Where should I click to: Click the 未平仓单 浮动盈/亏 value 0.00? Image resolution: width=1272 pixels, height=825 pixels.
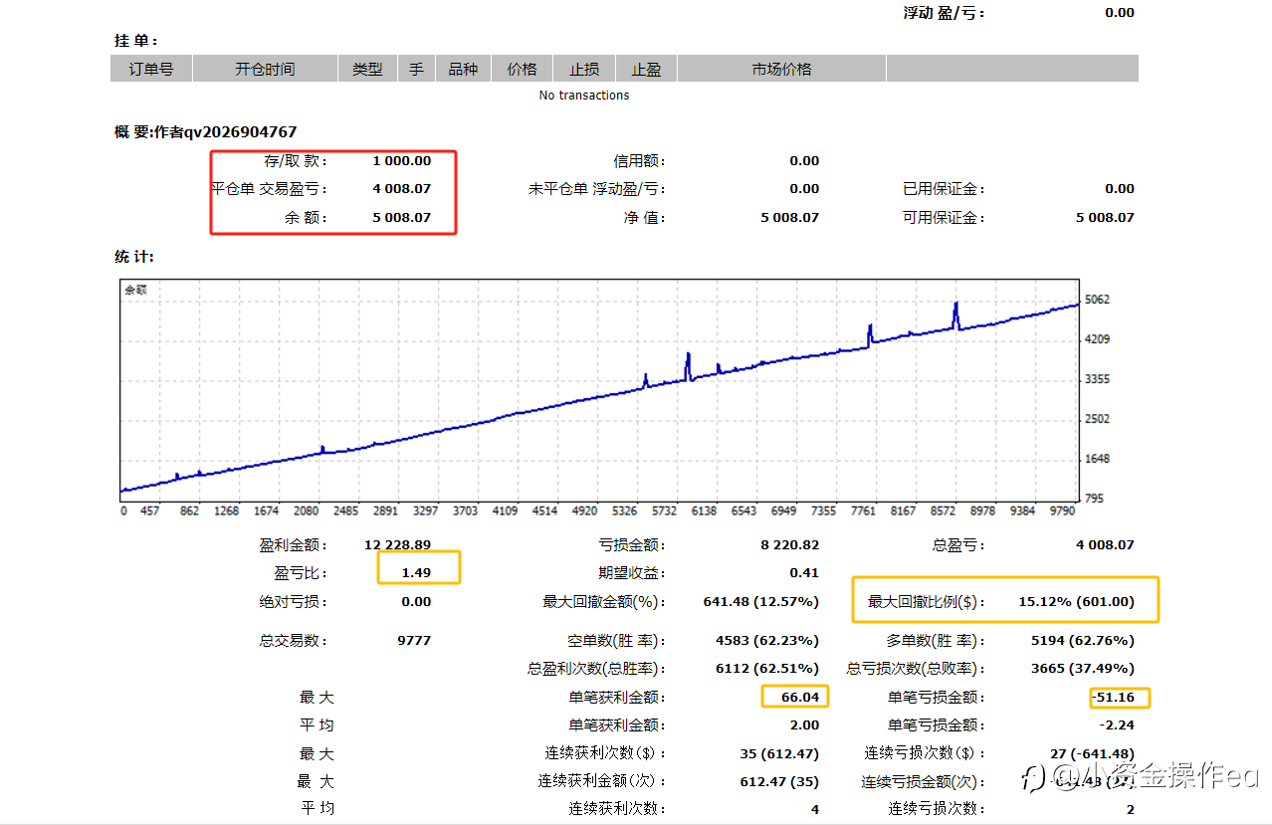tap(804, 189)
